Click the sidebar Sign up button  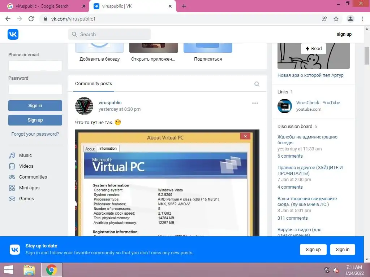pyautogui.click(x=35, y=120)
